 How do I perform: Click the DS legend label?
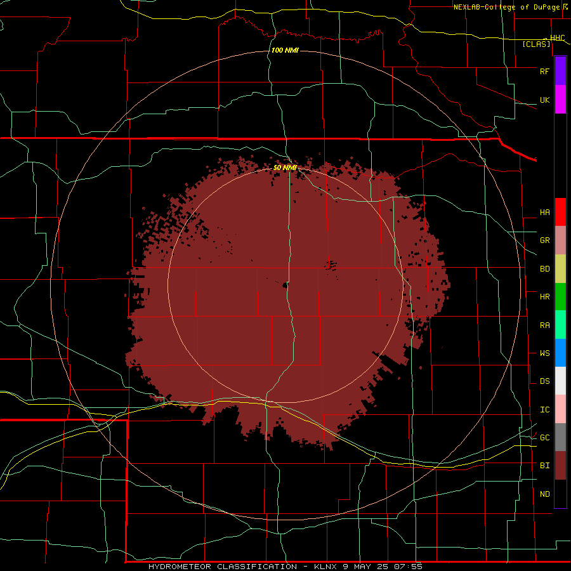point(544,381)
